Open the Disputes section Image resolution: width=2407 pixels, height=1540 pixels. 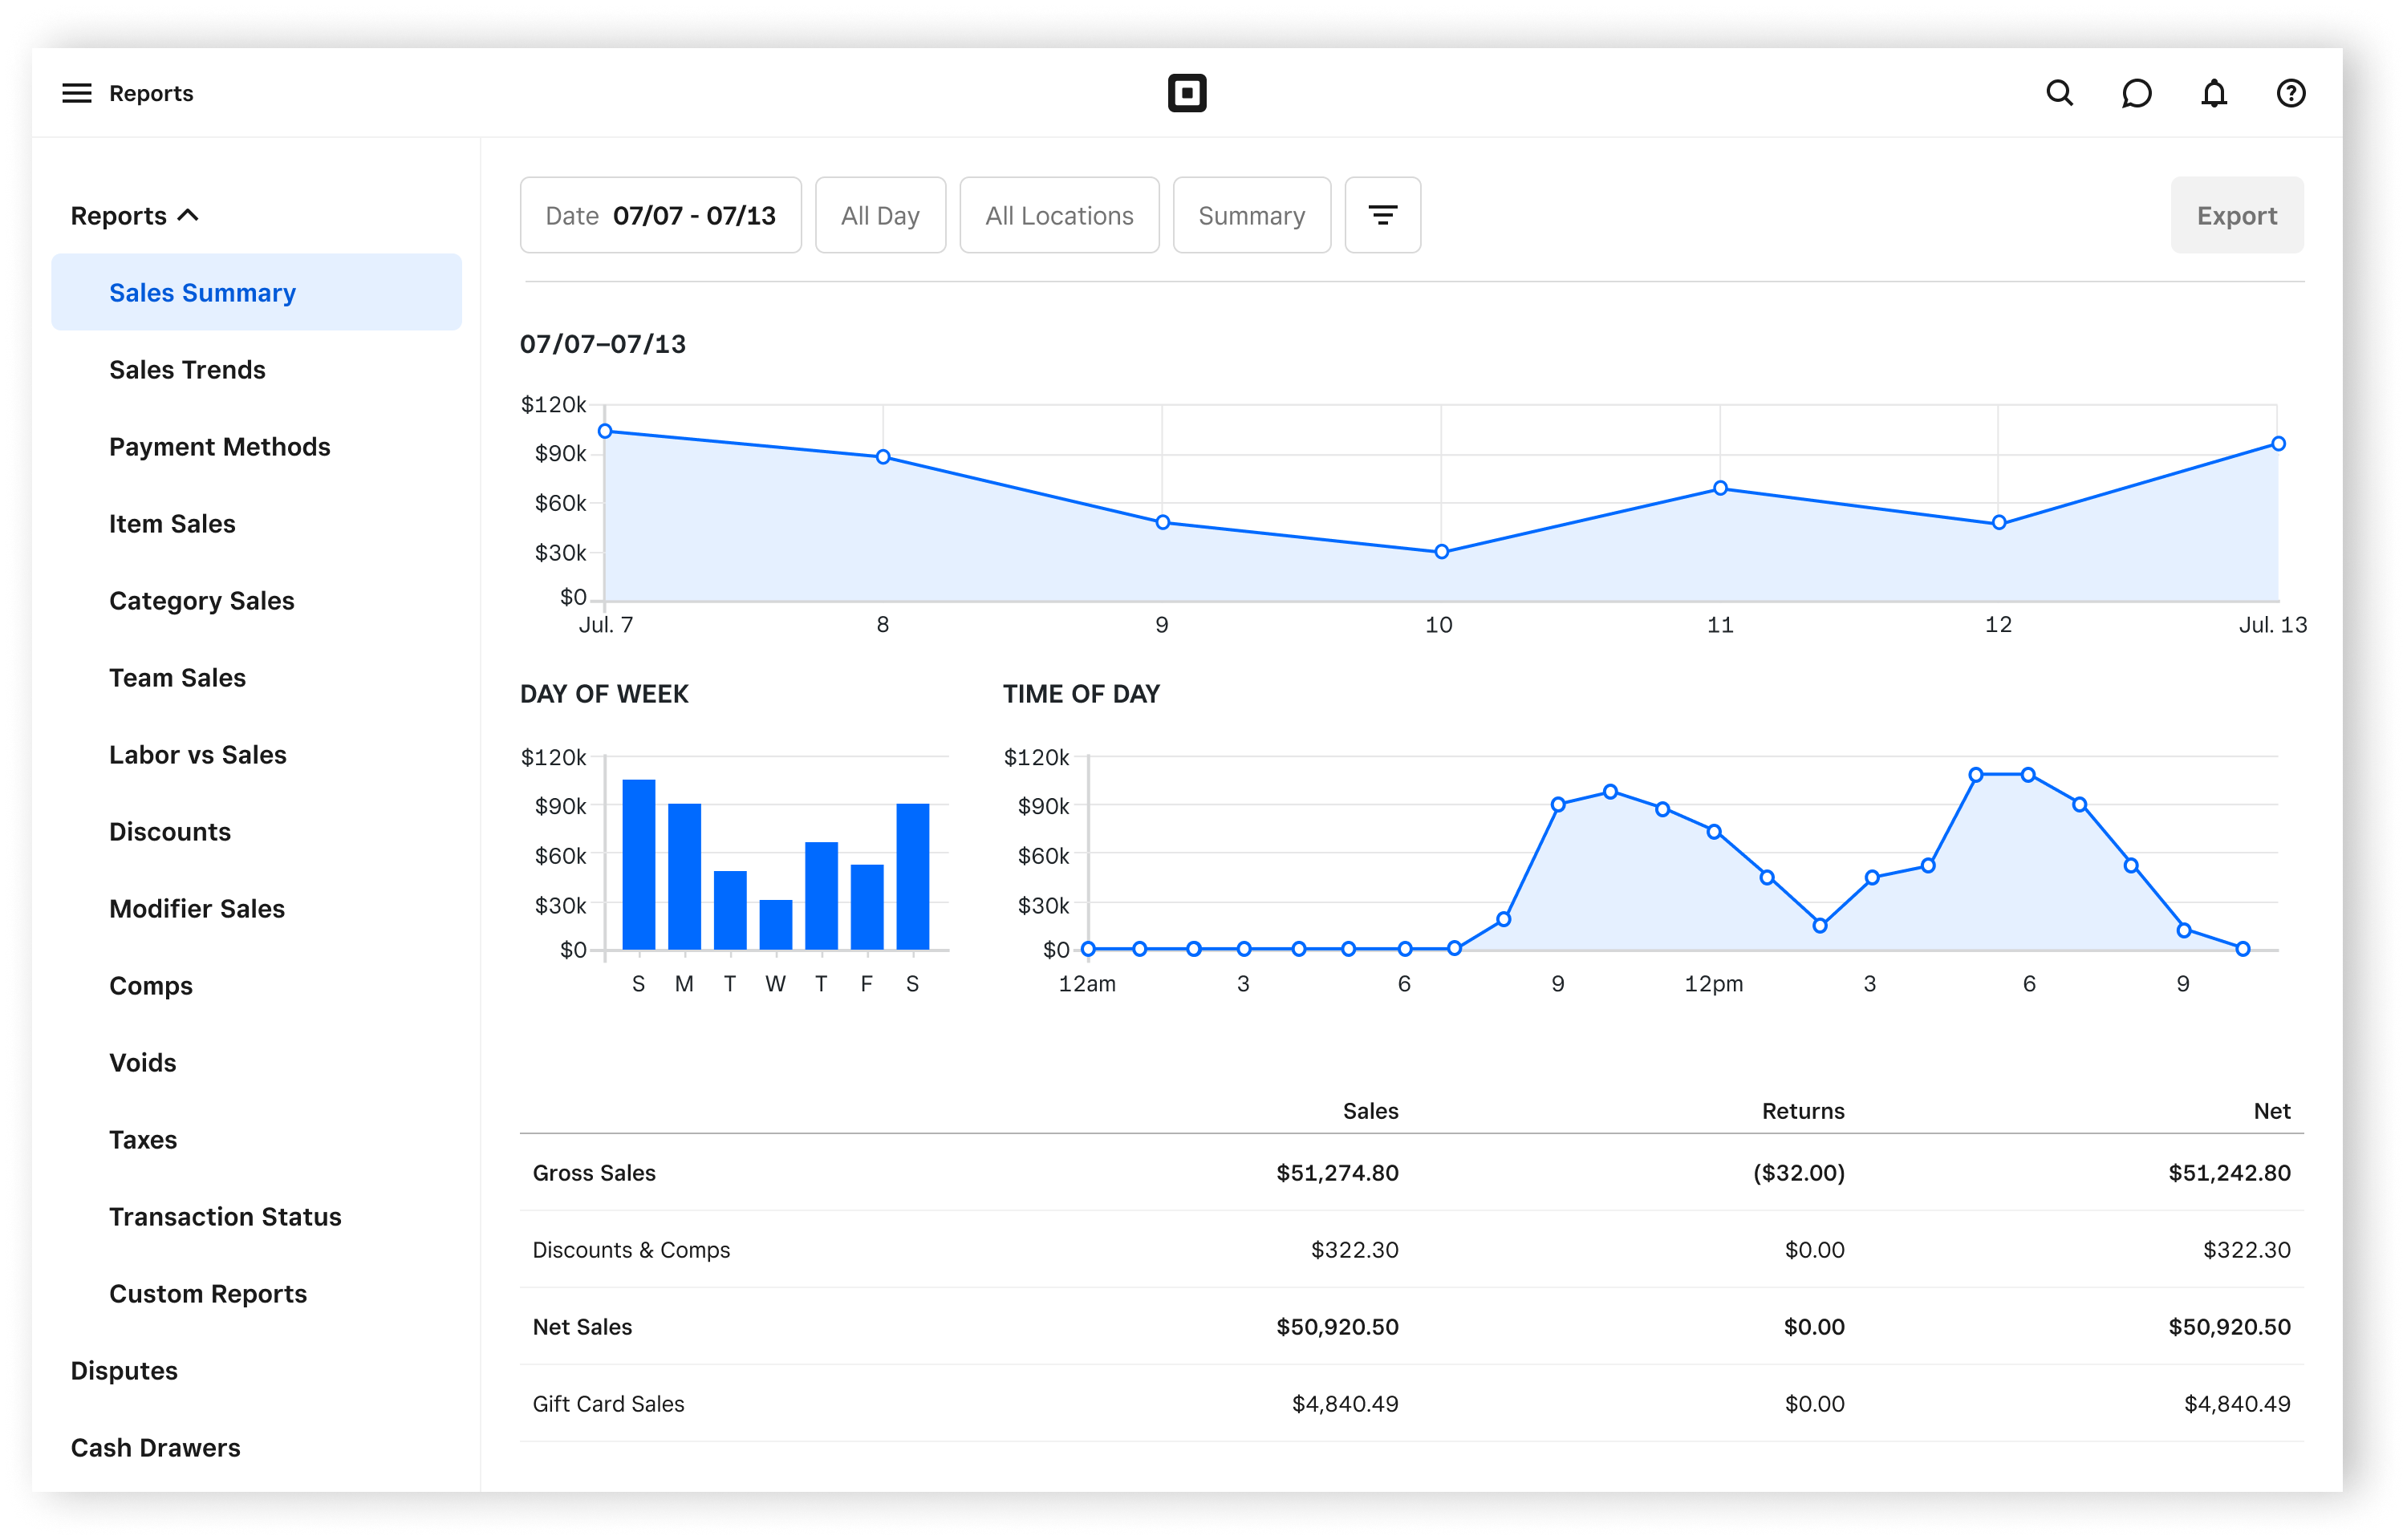click(124, 1371)
